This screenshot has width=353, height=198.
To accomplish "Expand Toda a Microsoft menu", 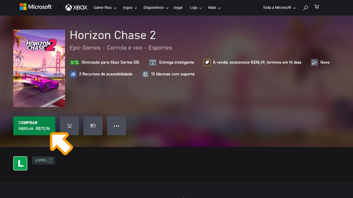I will [279, 8].
